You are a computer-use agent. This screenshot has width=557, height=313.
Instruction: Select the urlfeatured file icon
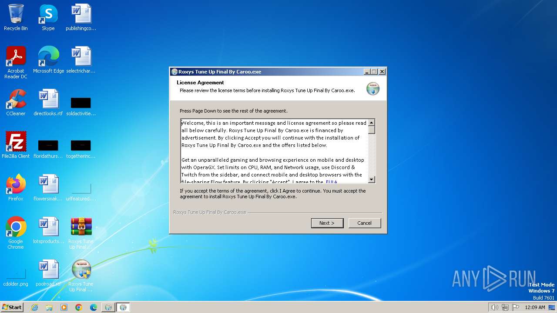(81, 191)
